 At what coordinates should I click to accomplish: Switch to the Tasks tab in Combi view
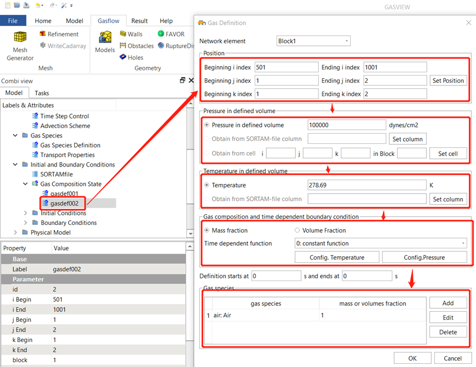click(x=42, y=93)
